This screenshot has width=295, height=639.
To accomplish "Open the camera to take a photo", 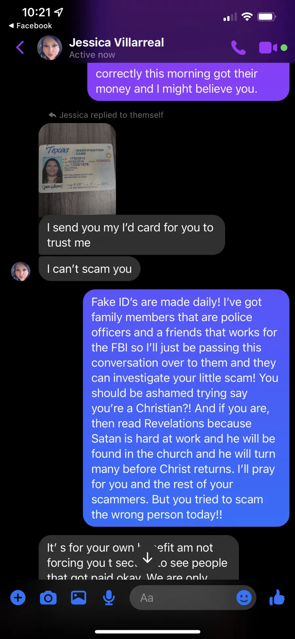I will 48,598.
